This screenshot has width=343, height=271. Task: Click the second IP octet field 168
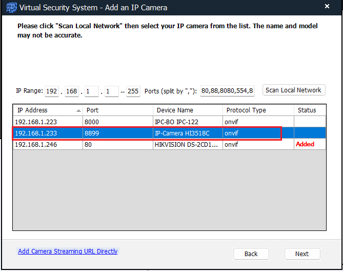[x=71, y=91]
